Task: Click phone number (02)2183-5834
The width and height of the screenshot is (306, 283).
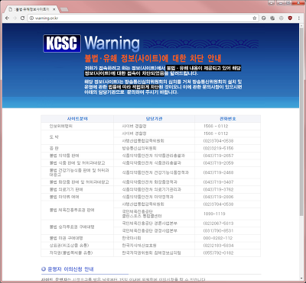Action: click(x=218, y=246)
